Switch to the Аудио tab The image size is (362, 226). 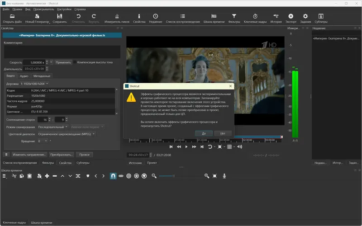24,76
